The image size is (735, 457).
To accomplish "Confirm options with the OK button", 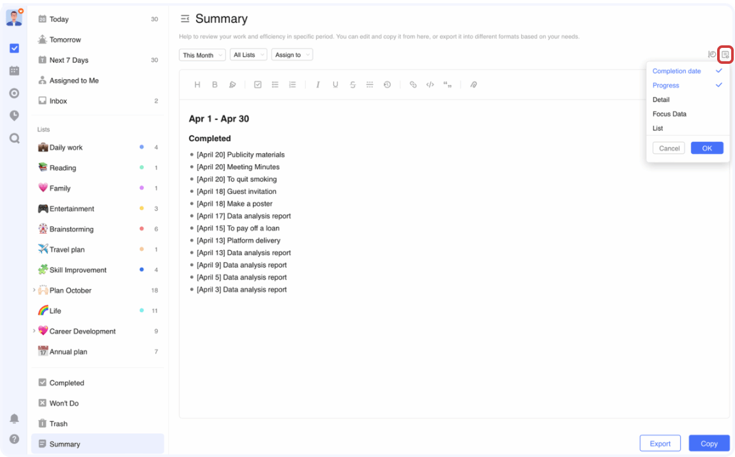I will coord(707,147).
